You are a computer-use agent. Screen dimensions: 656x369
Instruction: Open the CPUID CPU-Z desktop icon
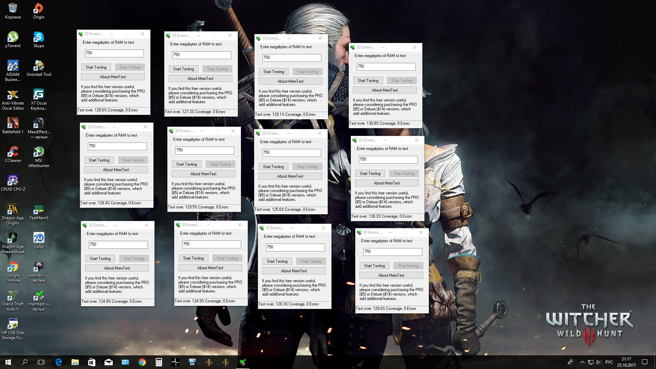pos(13,180)
